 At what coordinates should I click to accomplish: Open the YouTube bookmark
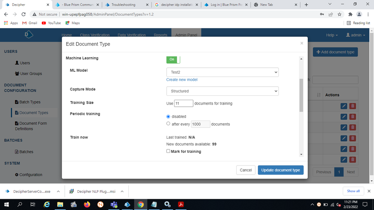pos(51,23)
